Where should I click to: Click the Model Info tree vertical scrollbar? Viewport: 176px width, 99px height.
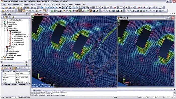pos(29,40)
